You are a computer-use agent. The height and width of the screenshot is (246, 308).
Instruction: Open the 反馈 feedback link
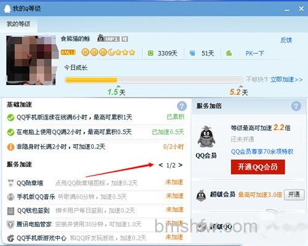[x=286, y=40]
